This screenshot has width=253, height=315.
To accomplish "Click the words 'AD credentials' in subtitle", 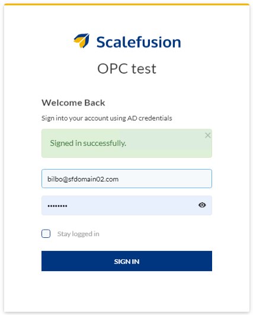I will click(x=150, y=118).
